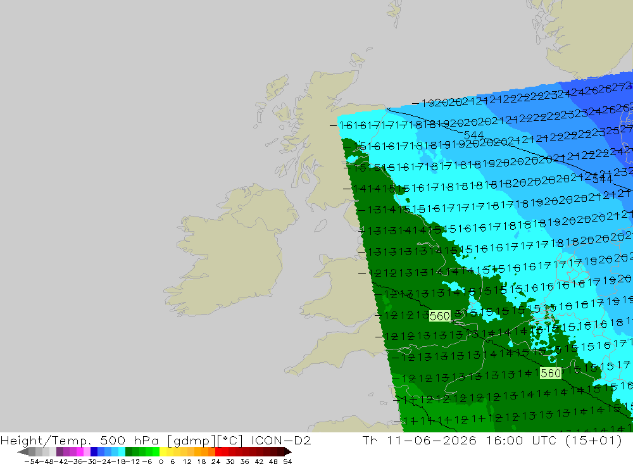Click the "Height/Temp." title text
Screen dimensions: 633x464
(x=44, y=440)
